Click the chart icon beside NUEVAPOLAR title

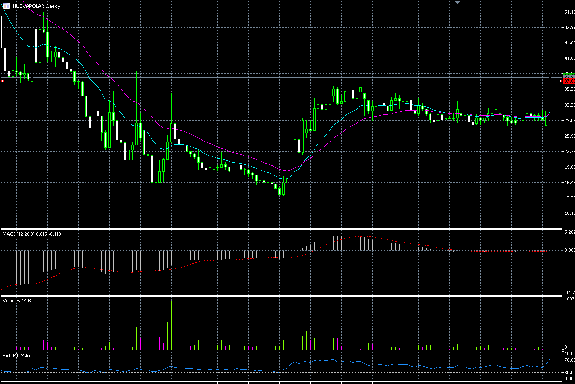click(6, 5)
